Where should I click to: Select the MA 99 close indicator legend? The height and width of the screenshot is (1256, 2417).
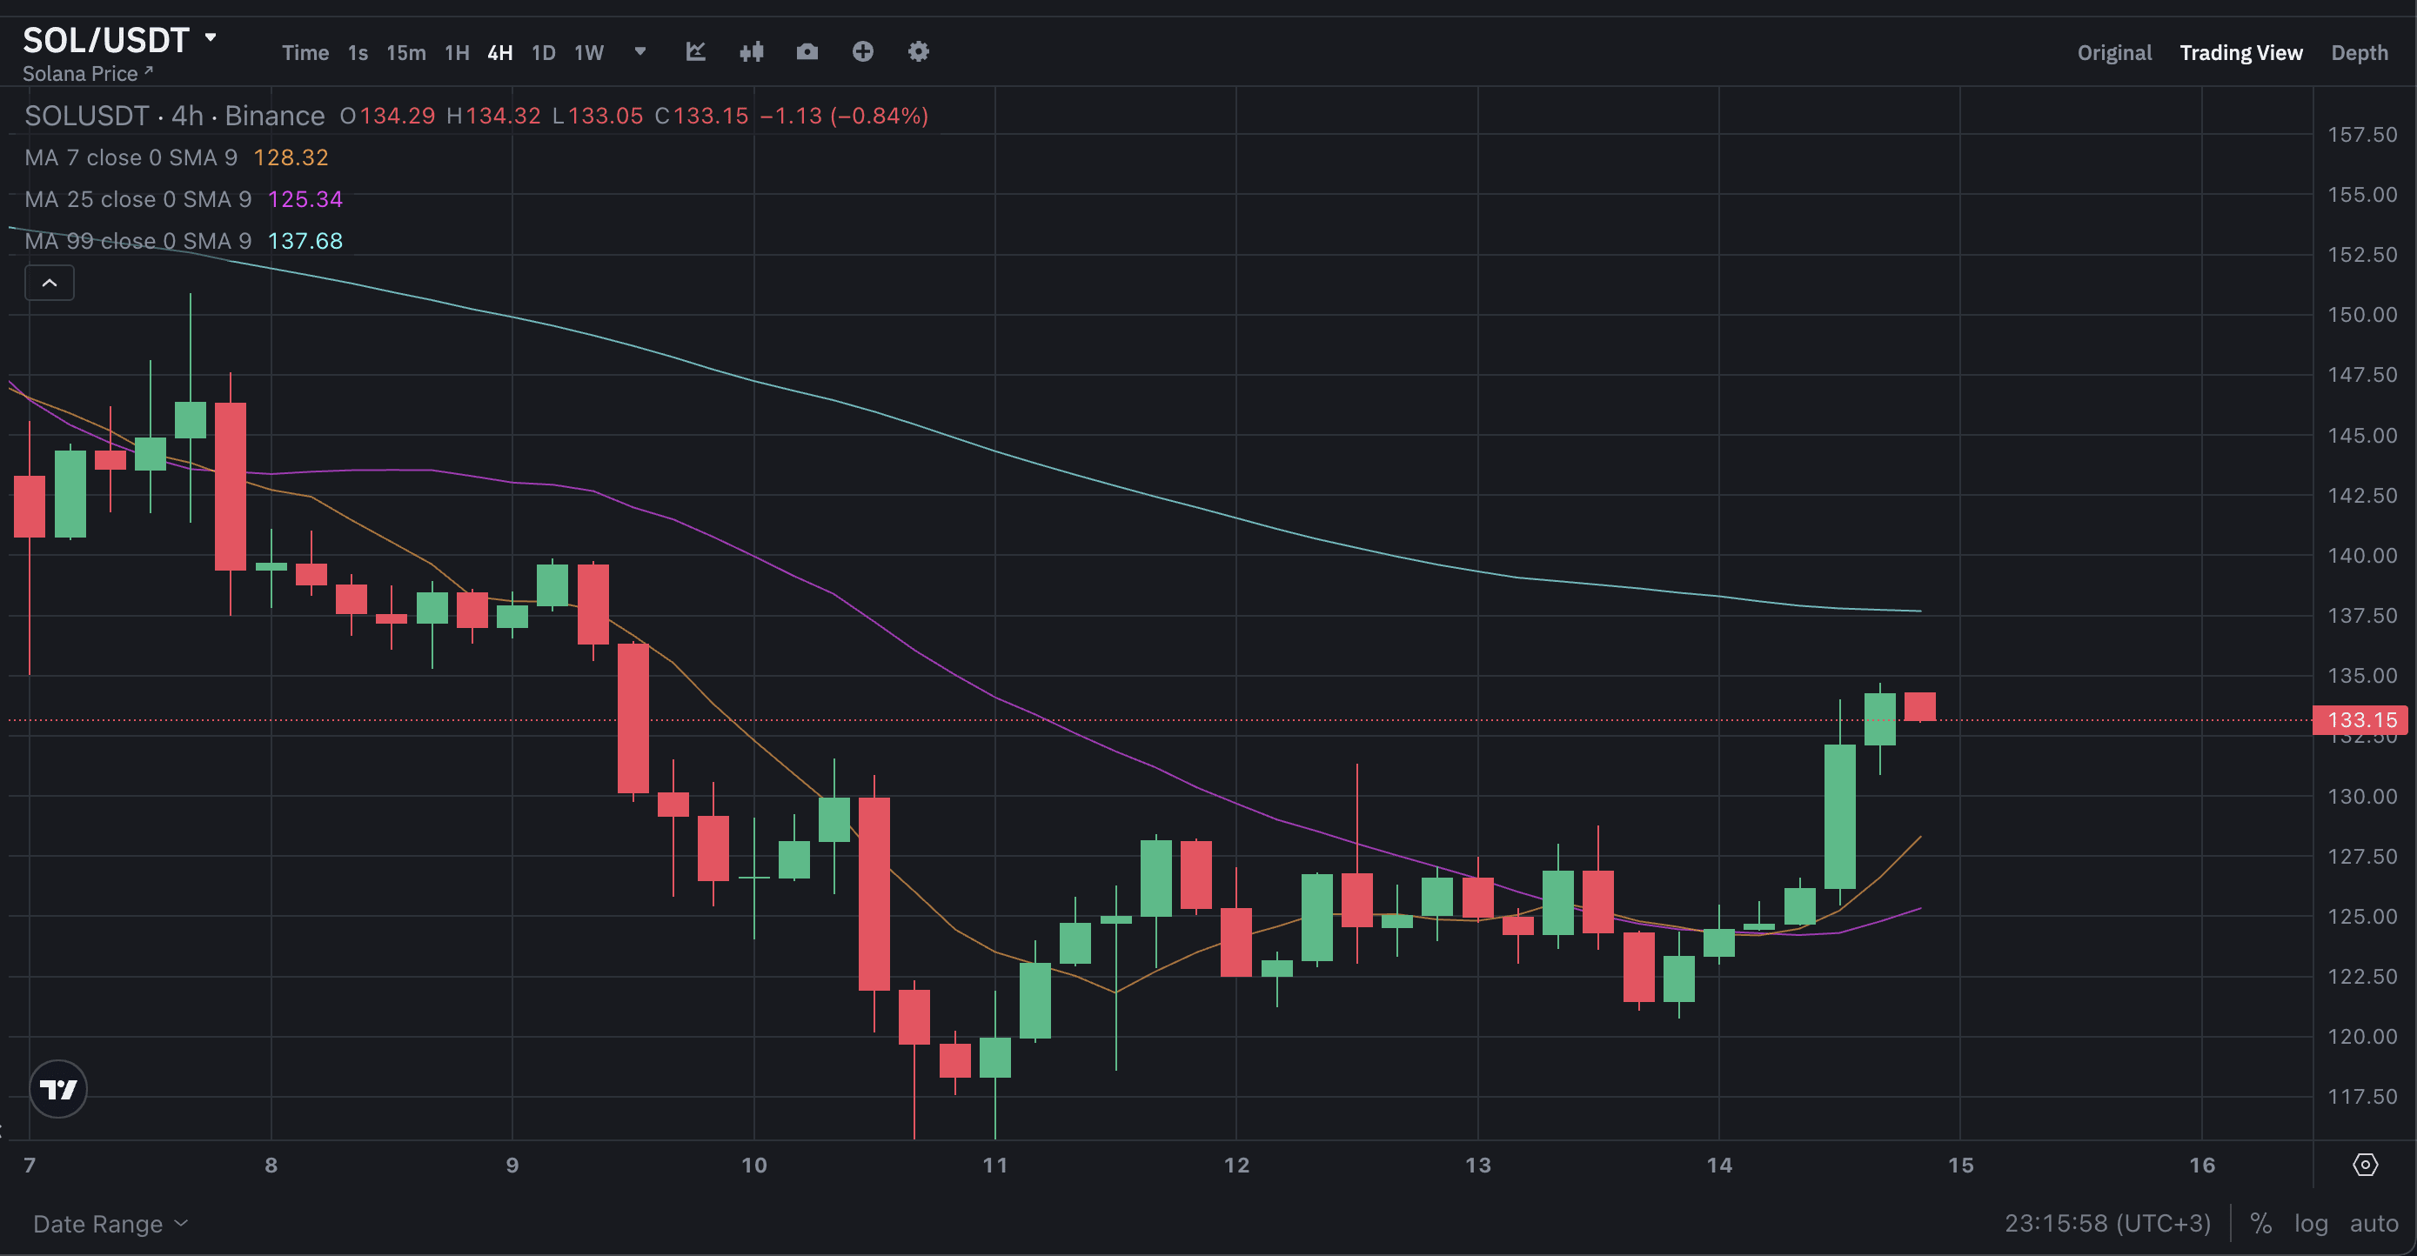[x=138, y=241]
